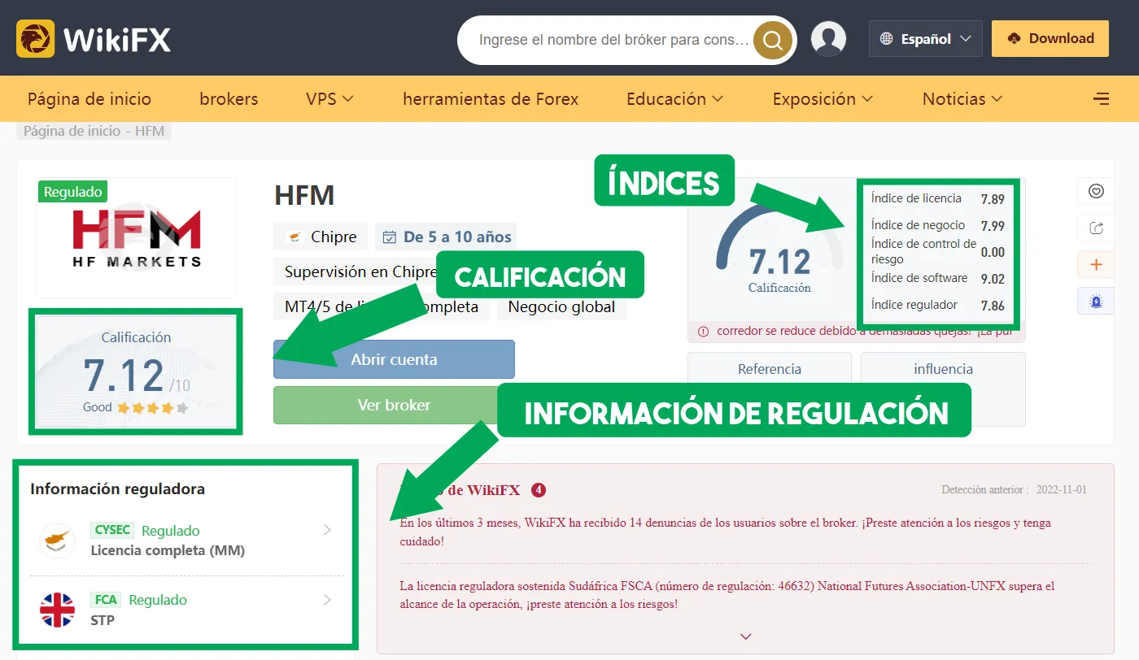
Task: Click the De 5 a 10 años tag
Action: coord(446,237)
